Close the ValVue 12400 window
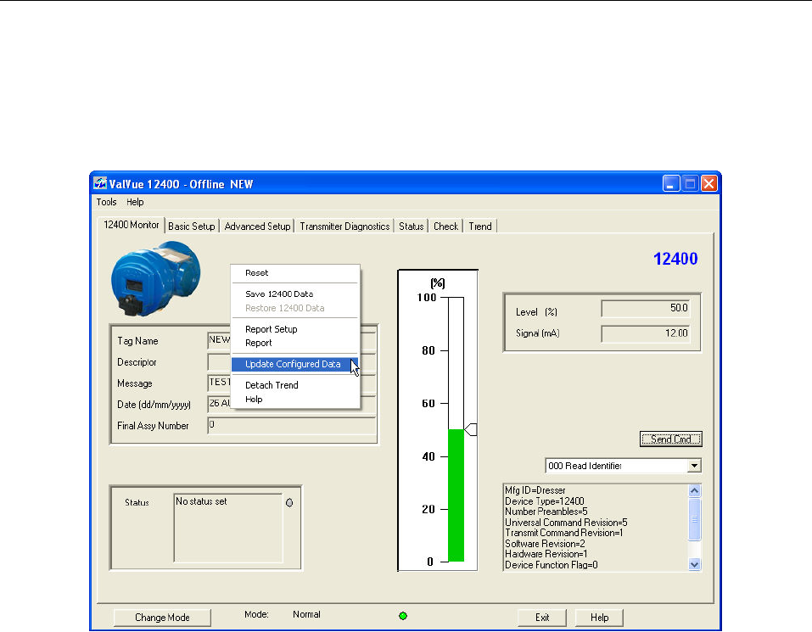 pos(709,183)
